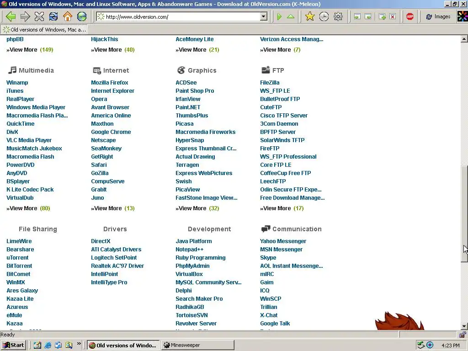
Task: Open history with the clock icon
Action: click(x=324, y=16)
